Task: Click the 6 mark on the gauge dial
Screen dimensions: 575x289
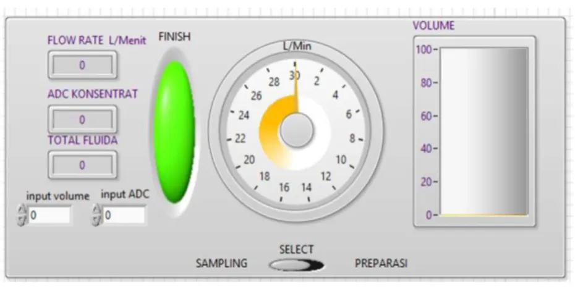Action: (x=349, y=114)
